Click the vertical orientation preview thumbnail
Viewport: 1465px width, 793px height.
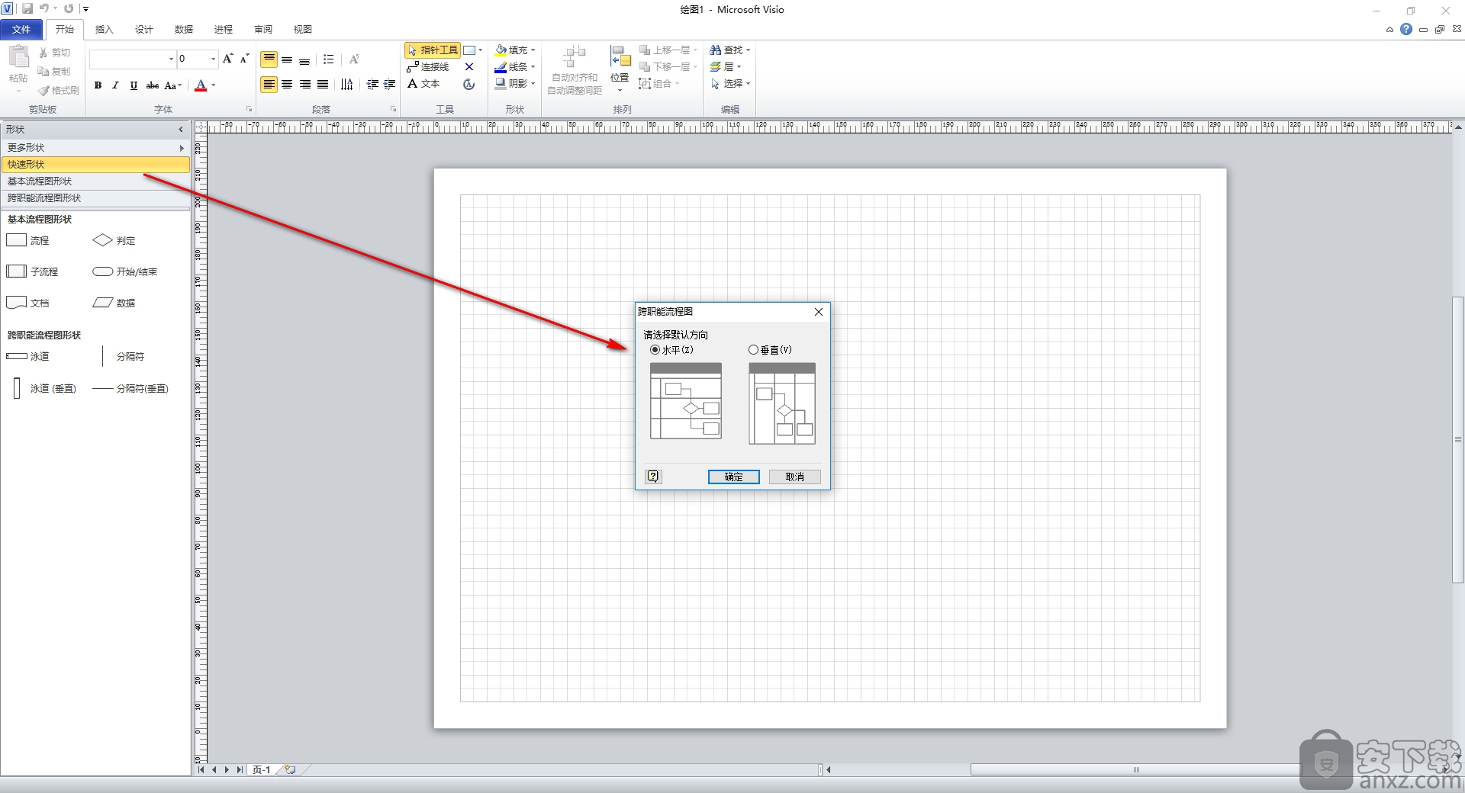point(782,403)
